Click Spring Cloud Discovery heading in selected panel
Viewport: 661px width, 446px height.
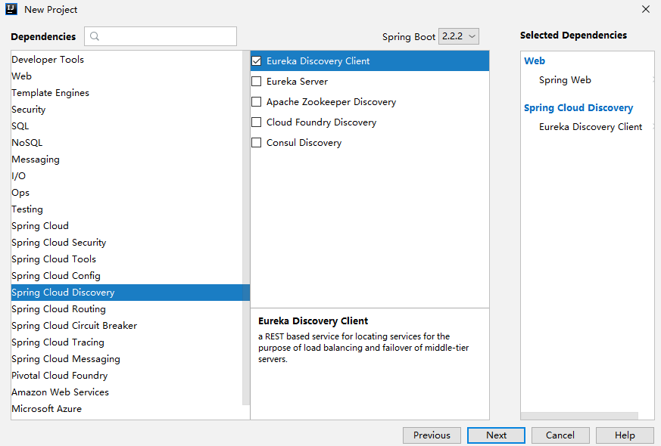578,107
